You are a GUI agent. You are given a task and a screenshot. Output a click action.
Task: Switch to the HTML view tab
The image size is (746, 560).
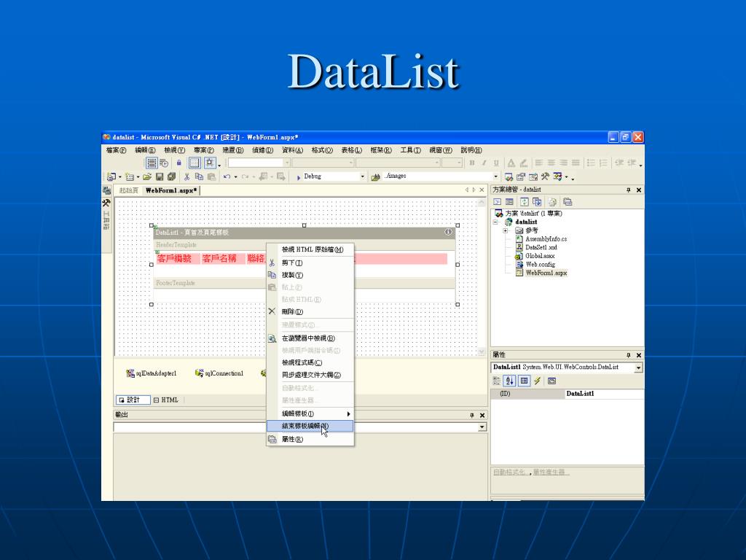(x=166, y=400)
